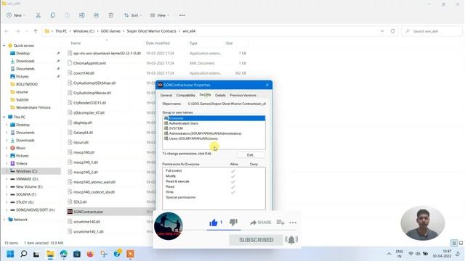
Task: Open the recent locations chevron
Action: (x=27, y=31)
